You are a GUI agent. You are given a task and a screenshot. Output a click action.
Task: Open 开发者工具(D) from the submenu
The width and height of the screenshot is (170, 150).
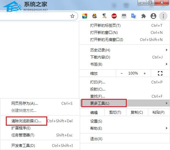pyautogui.click(x=40, y=146)
